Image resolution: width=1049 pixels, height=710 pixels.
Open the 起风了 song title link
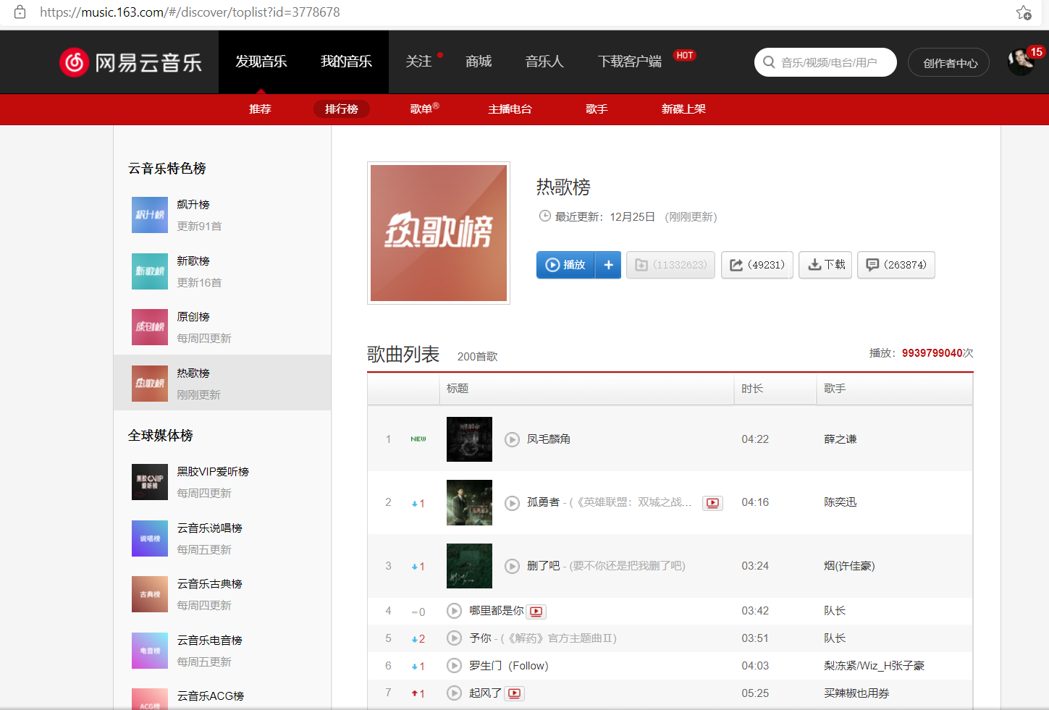(485, 693)
